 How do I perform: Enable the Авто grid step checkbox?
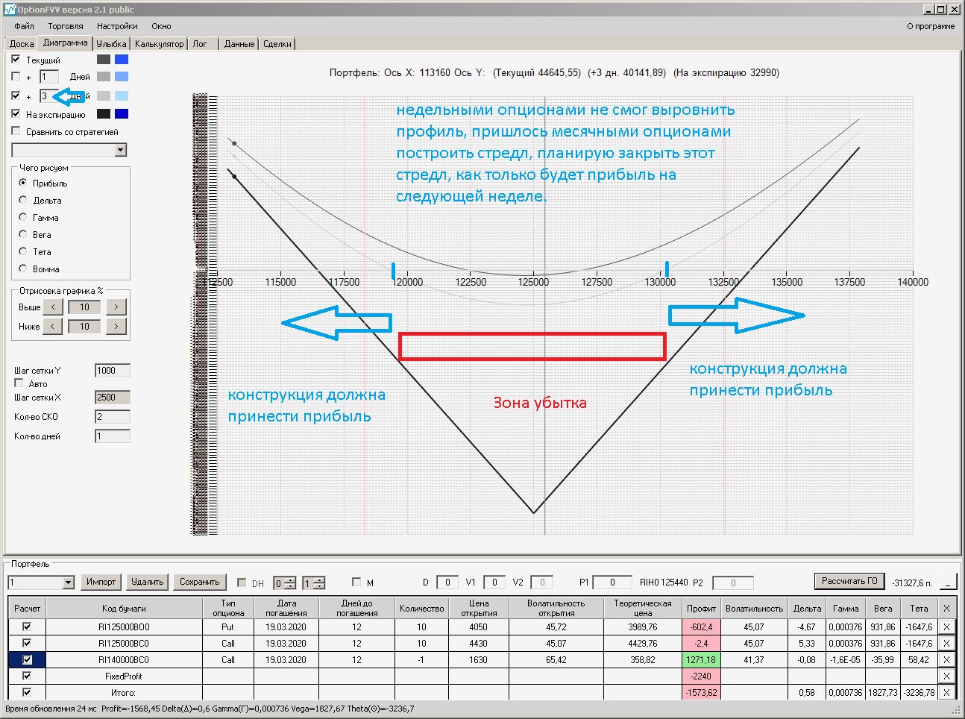(x=19, y=383)
